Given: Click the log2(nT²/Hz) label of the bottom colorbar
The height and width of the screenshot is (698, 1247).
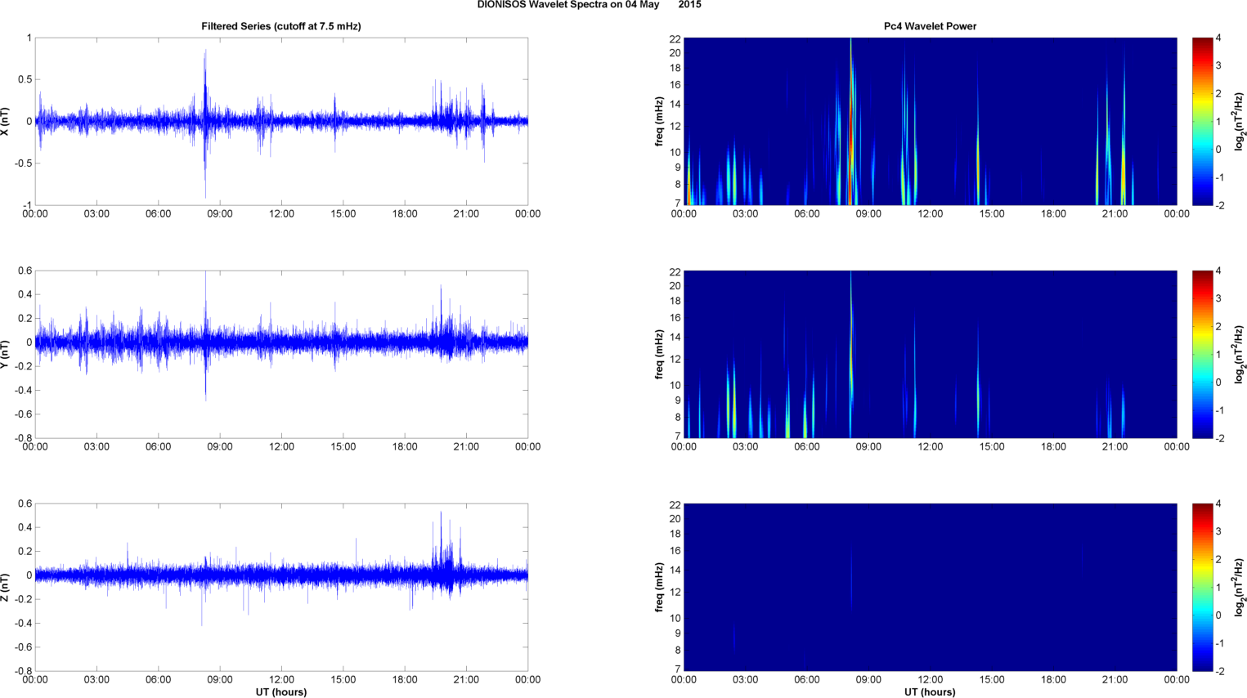Looking at the screenshot, I should tap(1240, 587).
